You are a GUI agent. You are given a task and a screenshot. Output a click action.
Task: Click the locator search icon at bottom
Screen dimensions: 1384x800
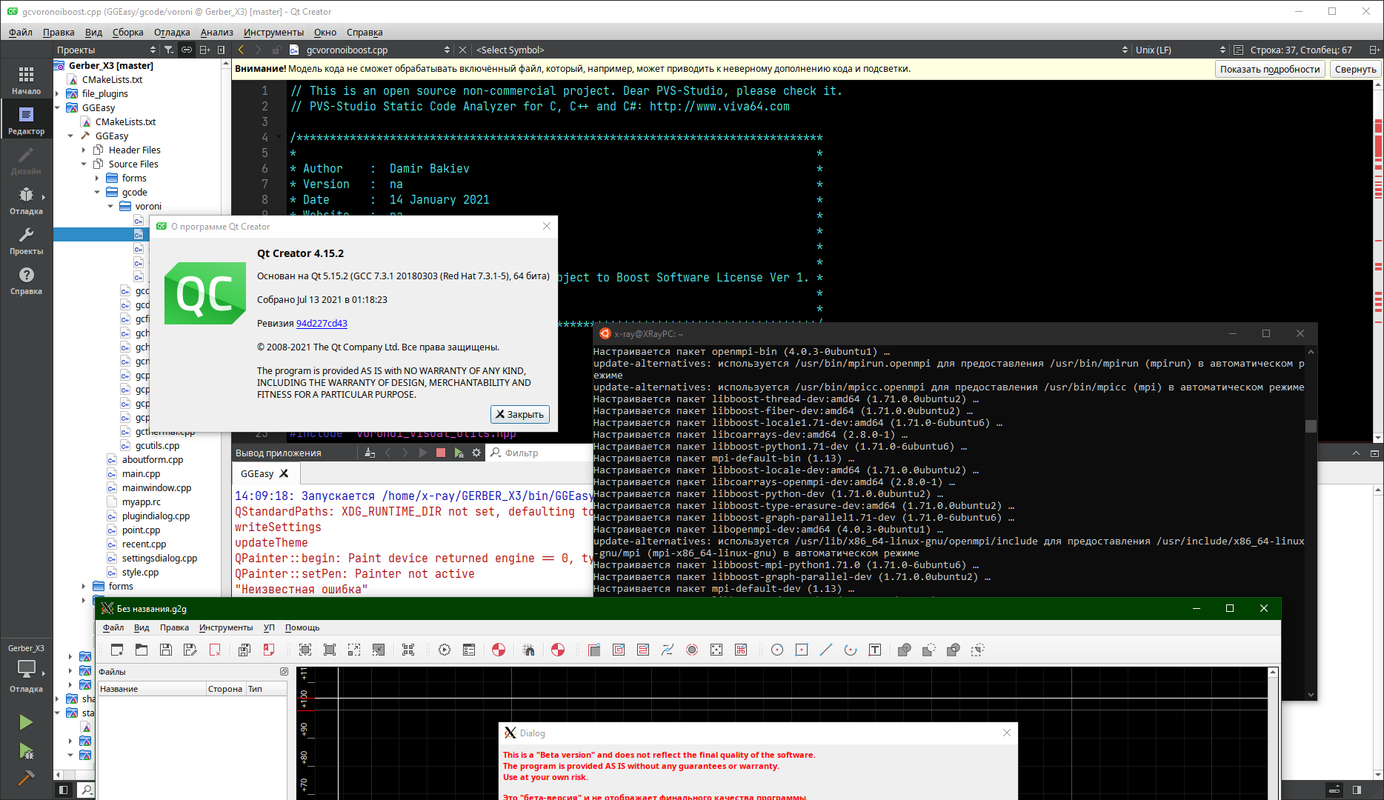87,790
